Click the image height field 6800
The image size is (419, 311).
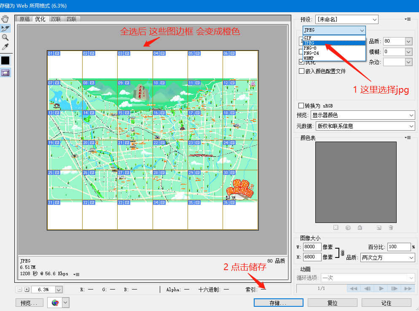point(312,257)
